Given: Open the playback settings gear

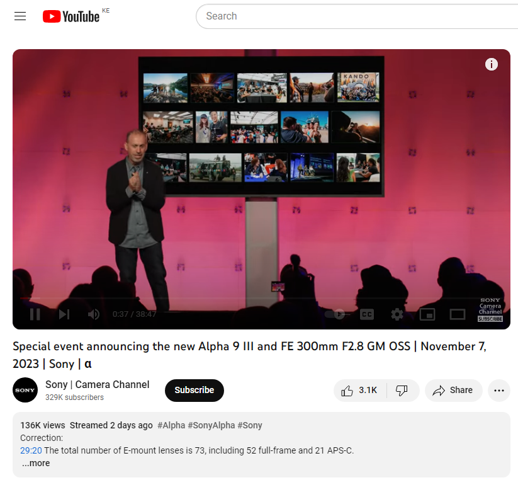Looking at the screenshot, I should coord(397,314).
